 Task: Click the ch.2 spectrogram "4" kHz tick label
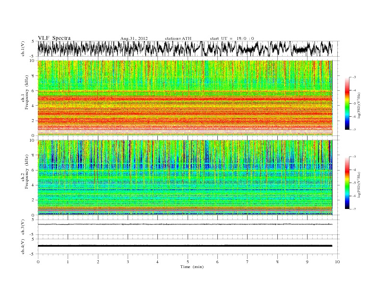point(33,185)
